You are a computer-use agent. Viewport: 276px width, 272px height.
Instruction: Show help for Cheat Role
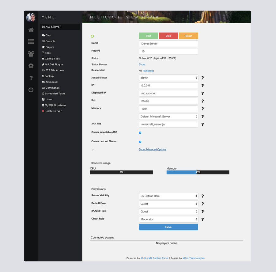coord(202,219)
